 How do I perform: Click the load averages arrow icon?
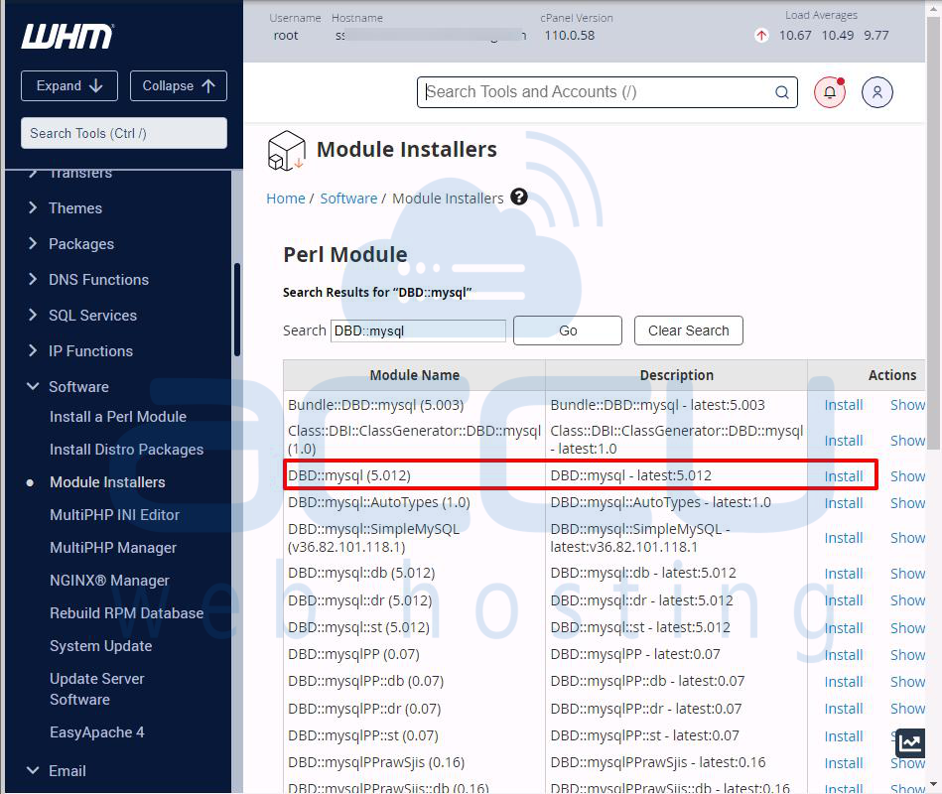pyautogui.click(x=761, y=36)
